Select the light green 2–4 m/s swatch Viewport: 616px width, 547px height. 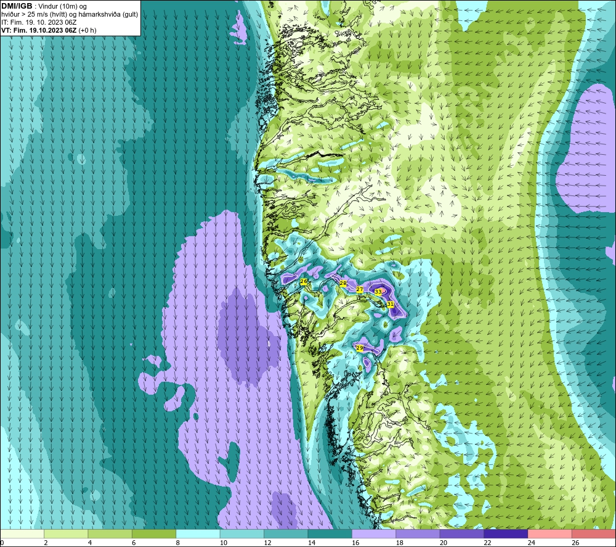point(66,534)
